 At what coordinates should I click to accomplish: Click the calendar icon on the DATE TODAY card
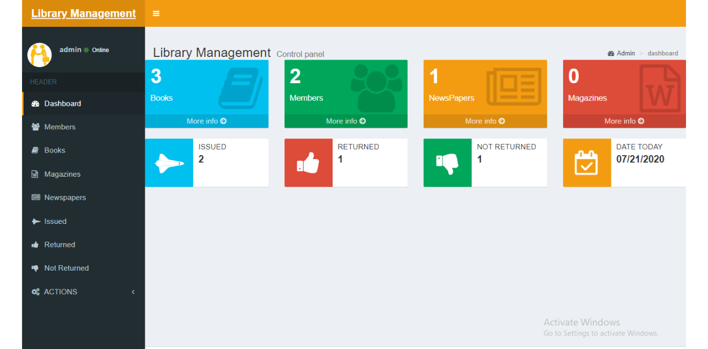pos(587,162)
